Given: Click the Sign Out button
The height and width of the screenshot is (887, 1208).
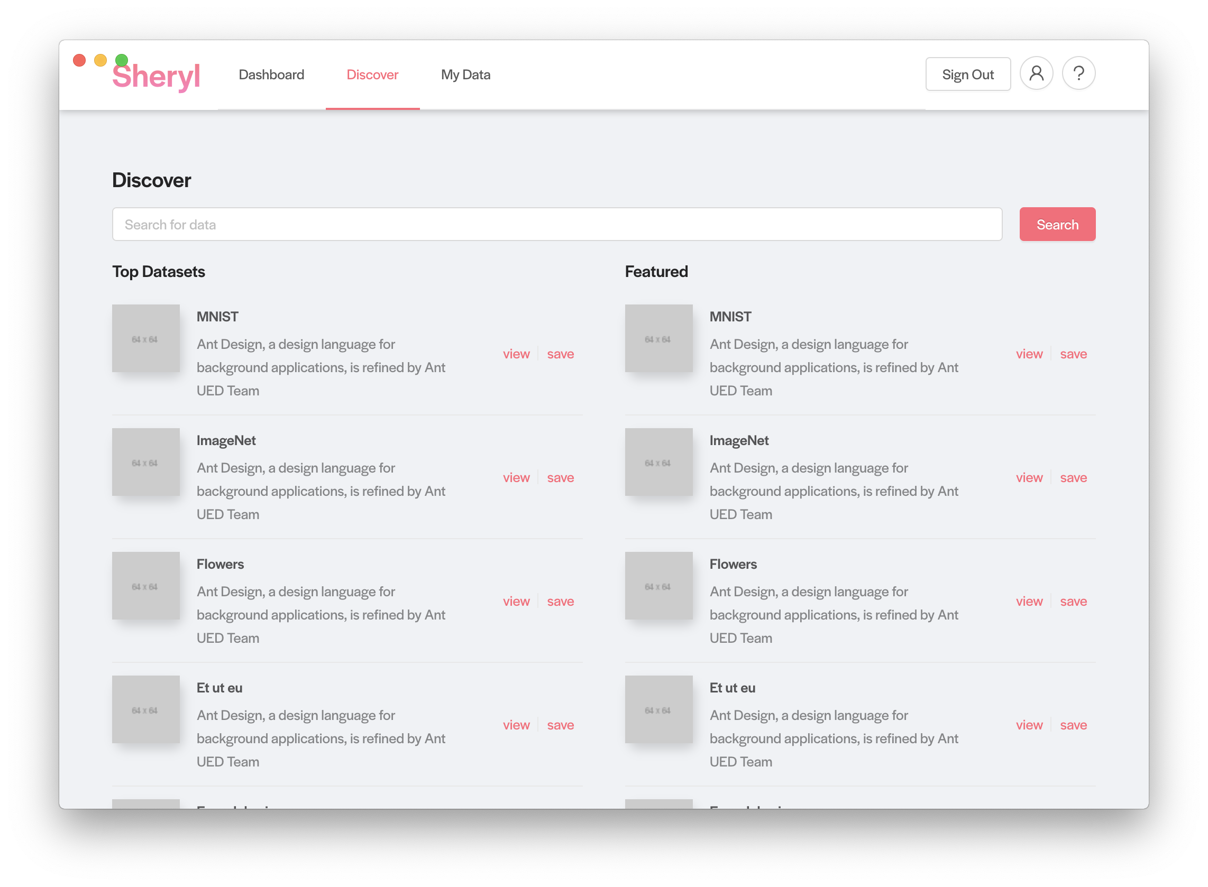Looking at the screenshot, I should [967, 74].
